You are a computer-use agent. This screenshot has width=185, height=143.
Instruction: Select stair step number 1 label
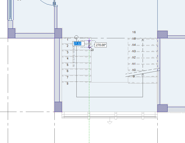68,40
